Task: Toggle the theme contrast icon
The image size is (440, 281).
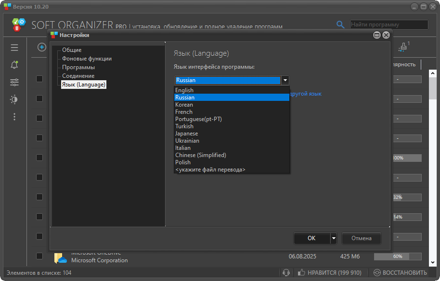Action: 14,99
